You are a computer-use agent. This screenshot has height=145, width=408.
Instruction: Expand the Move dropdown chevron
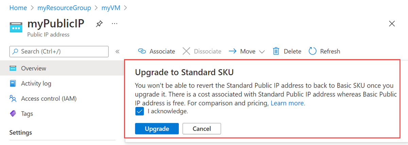pos(262,52)
